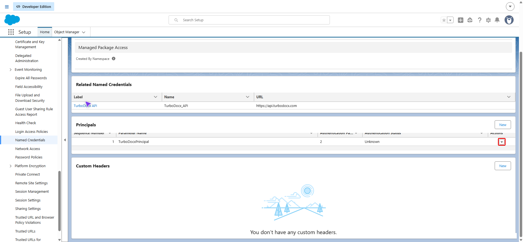The image size is (523, 242).
Task: Click the favorites star icon
Action: point(444,20)
